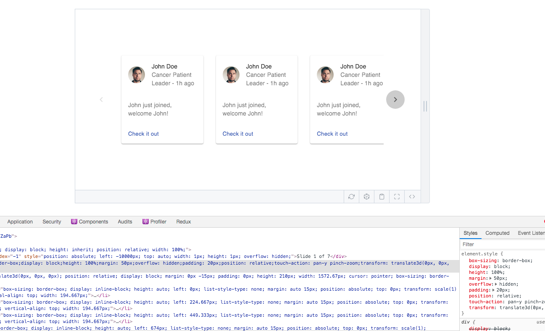The height and width of the screenshot is (331, 545).
Task: Switch to the Computed tab
Action: (x=497, y=233)
